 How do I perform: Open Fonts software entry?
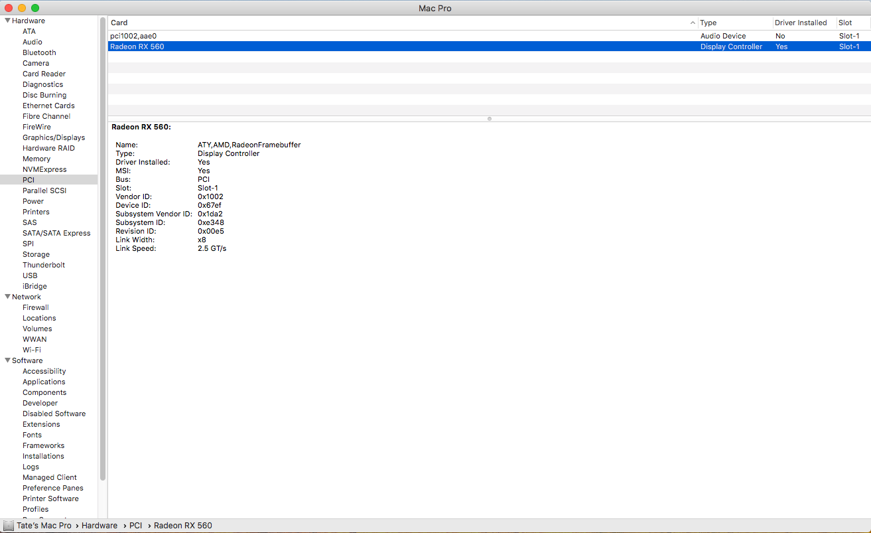32,435
